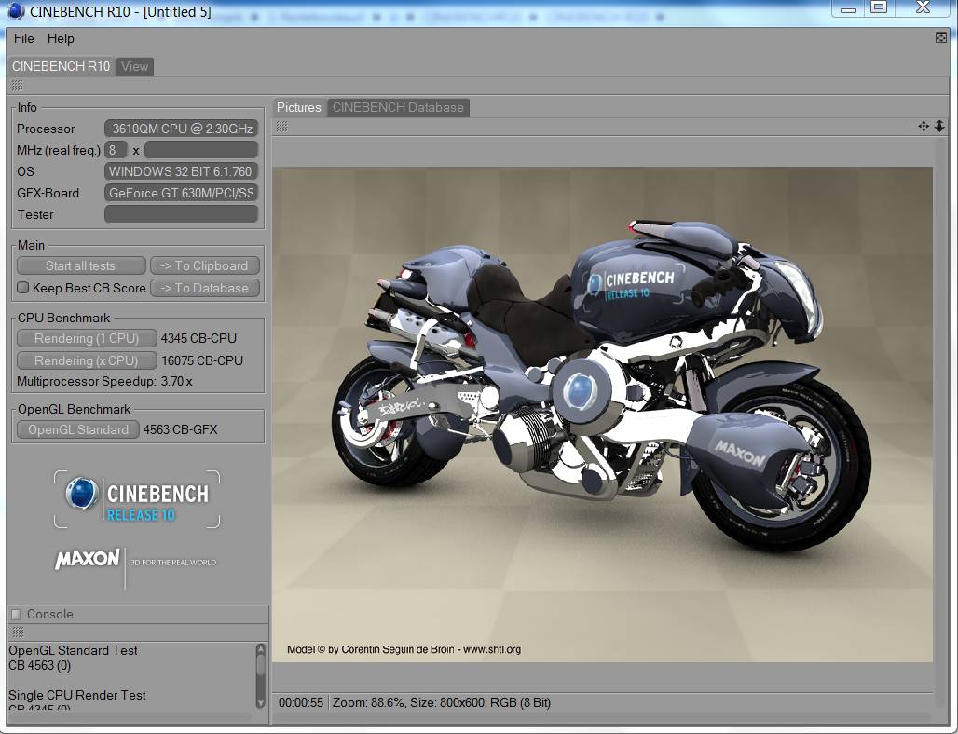Screen dimensions: 958x734
Task: Enable Keep Best CB Score checkbox
Action: 22,288
